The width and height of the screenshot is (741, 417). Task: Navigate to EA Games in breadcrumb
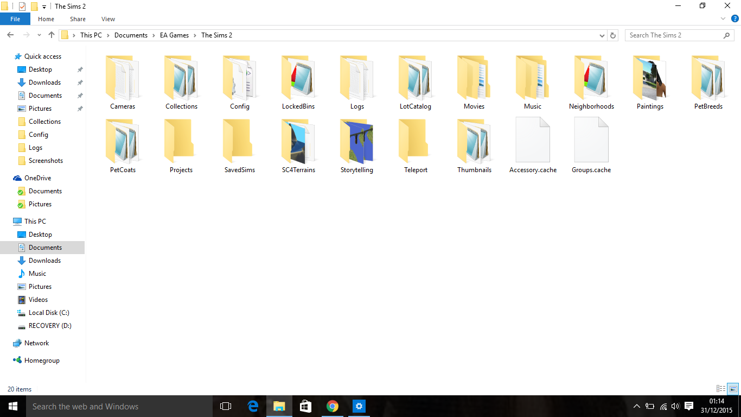[x=174, y=35]
